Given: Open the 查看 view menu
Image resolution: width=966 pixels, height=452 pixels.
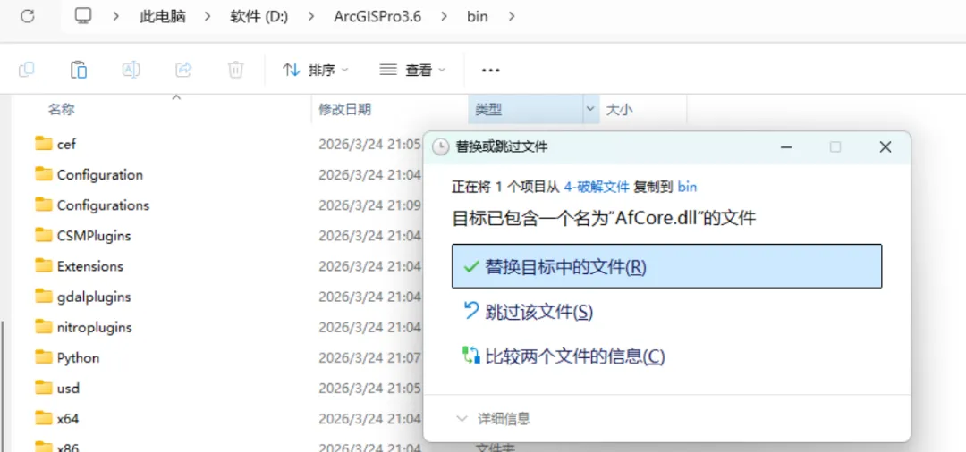Looking at the screenshot, I should (x=412, y=70).
